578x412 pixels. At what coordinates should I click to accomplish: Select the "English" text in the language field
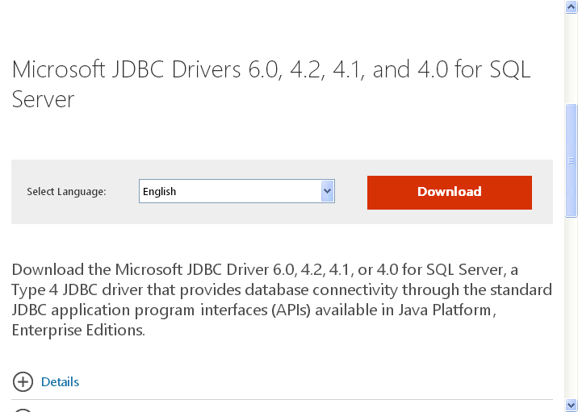tap(159, 191)
